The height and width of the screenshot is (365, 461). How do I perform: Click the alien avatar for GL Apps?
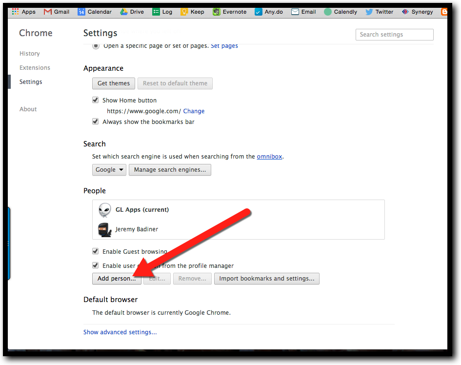click(x=105, y=210)
